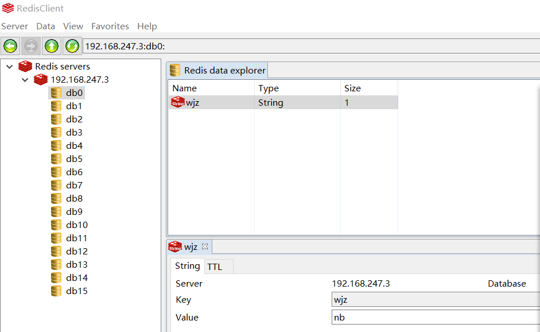Open the Favorites menu

[110, 26]
